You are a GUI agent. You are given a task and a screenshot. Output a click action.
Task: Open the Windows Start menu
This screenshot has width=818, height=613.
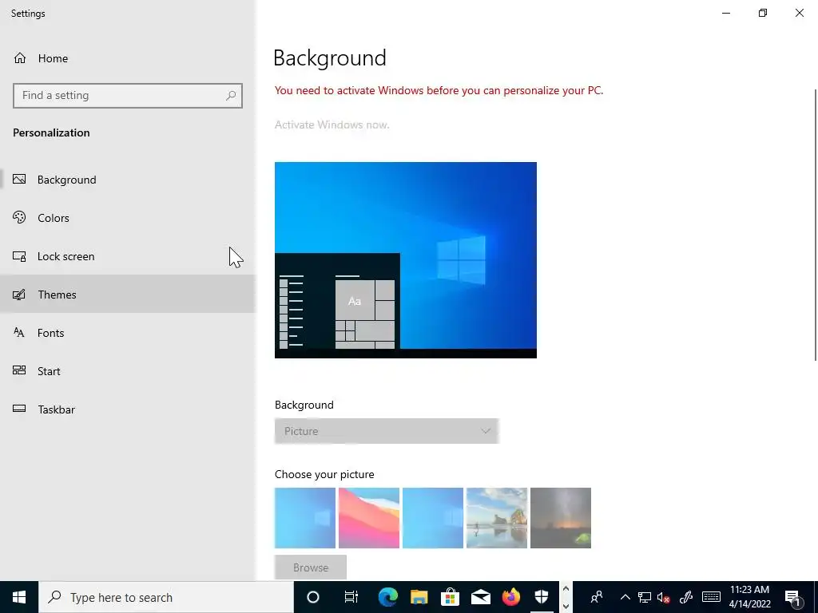pyautogui.click(x=19, y=597)
